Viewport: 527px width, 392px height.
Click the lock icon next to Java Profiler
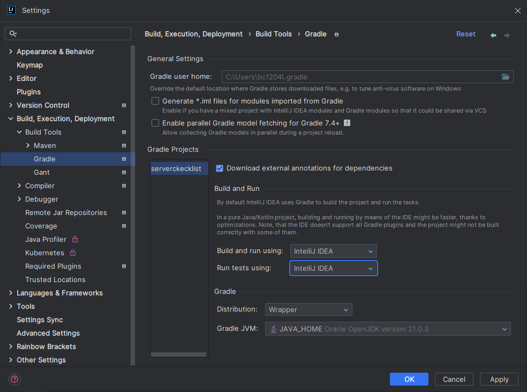point(75,239)
